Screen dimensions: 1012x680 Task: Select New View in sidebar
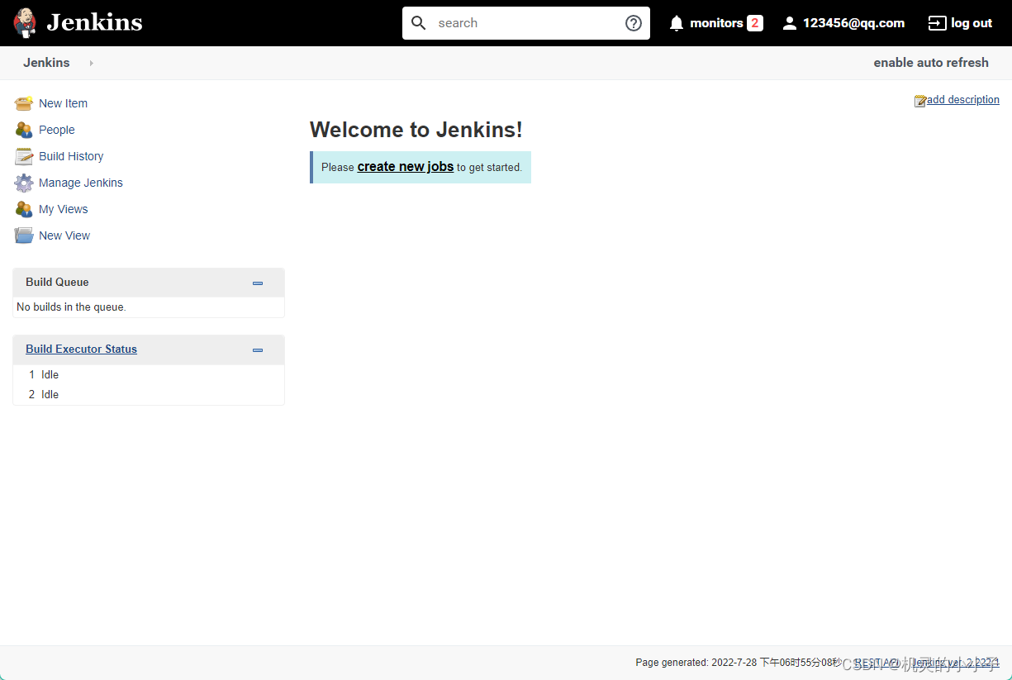pos(64,235)
